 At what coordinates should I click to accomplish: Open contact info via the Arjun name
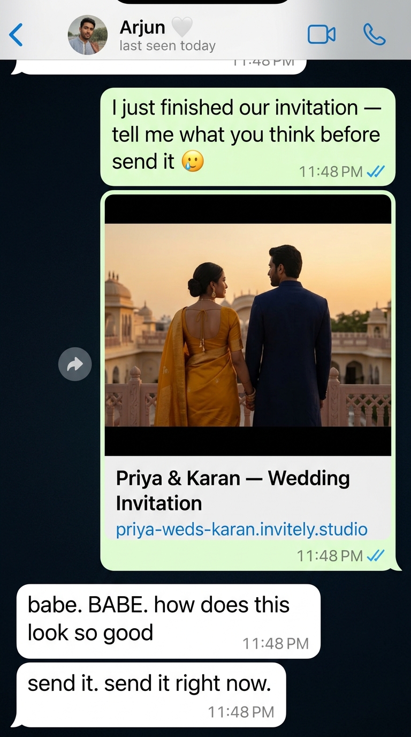click(142, 27)
